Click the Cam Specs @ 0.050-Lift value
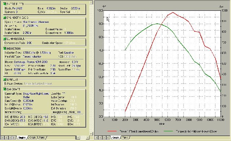 (29, 101)
